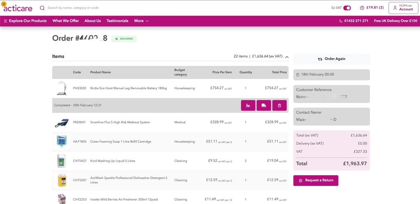This screenshot has width=420, height=204.
Task: Click the clipboard icon button
Action: pyautogui.click(x=279, y=105)
